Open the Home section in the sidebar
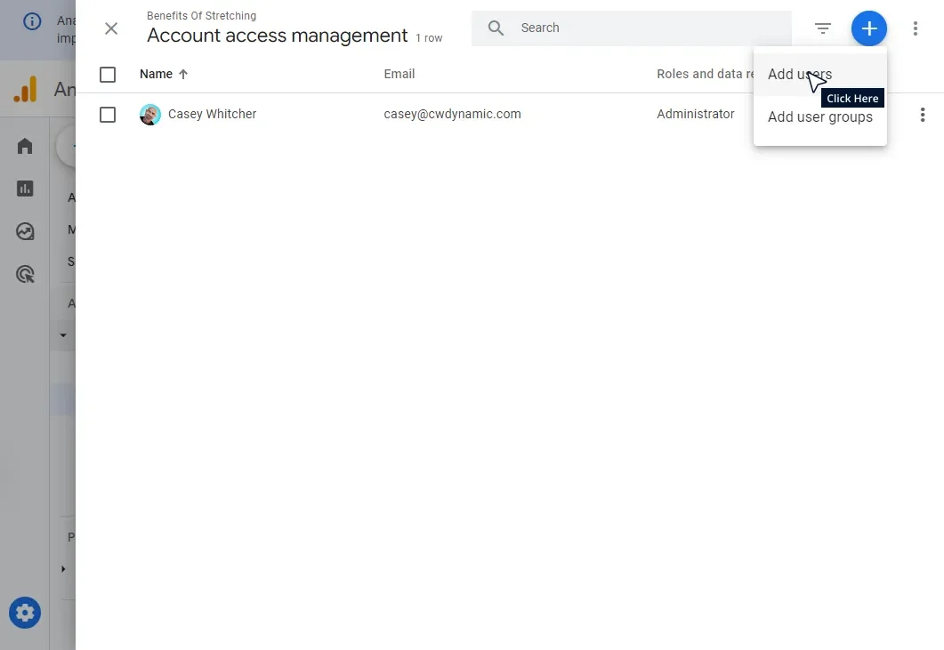944x650 pixels. pyautogui.click(x=24, y=146)
